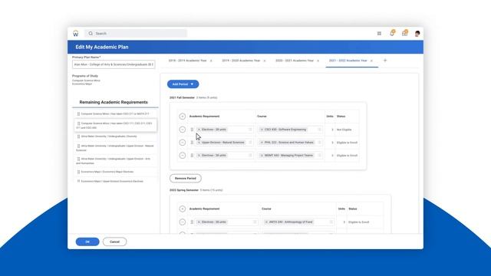Grab drag handle of CSCI 430 row
Image resolution: width=491 pixels, height=276 pixels.
point(192,130)
